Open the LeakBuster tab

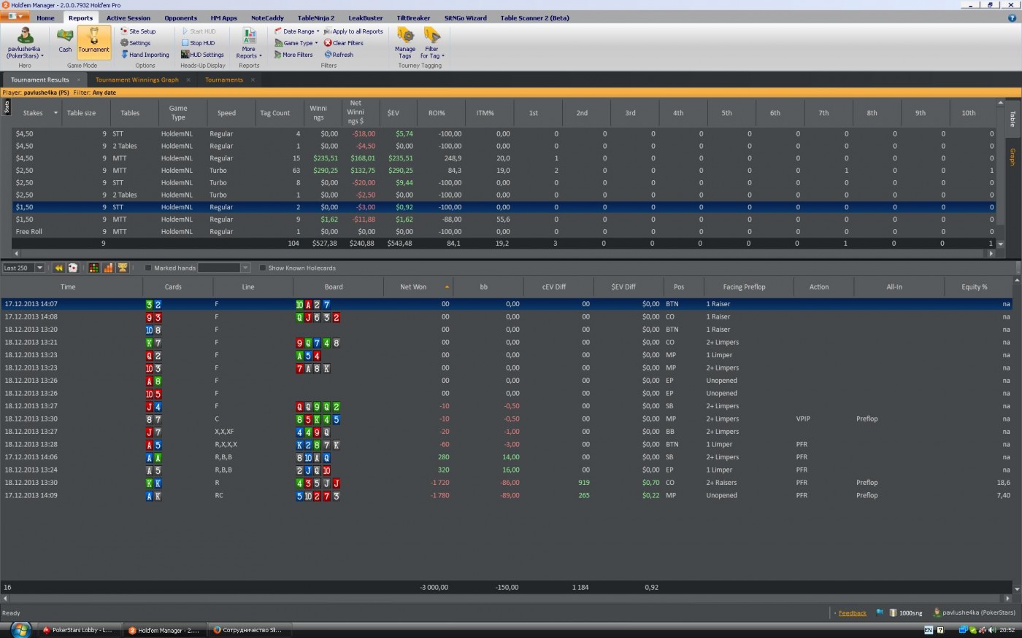pos(366,18)
